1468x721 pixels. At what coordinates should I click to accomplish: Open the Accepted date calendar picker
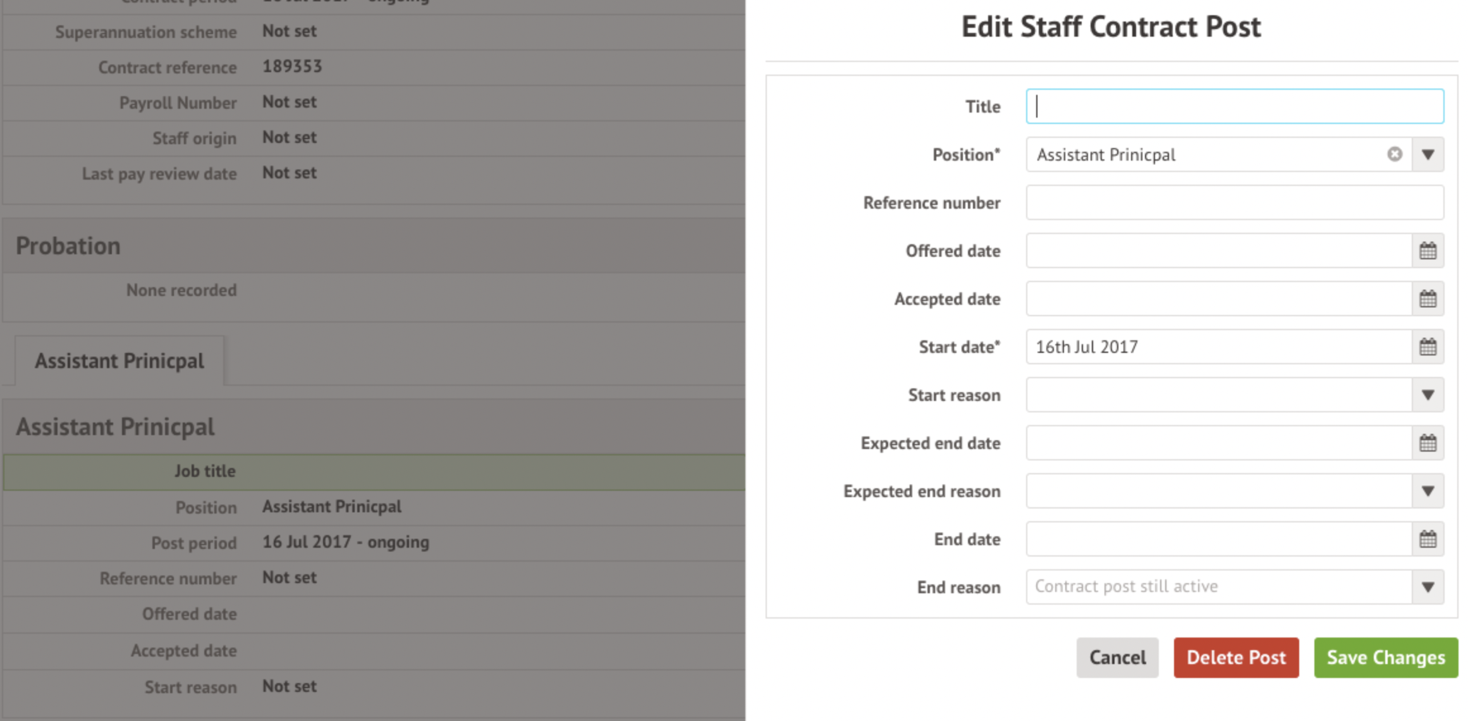click(1428, 299)
